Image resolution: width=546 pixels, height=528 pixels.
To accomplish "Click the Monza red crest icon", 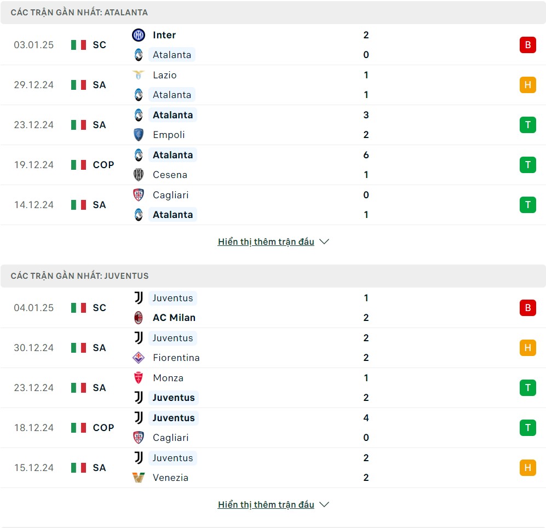I will pyautogui.click(x=138, y=378).
